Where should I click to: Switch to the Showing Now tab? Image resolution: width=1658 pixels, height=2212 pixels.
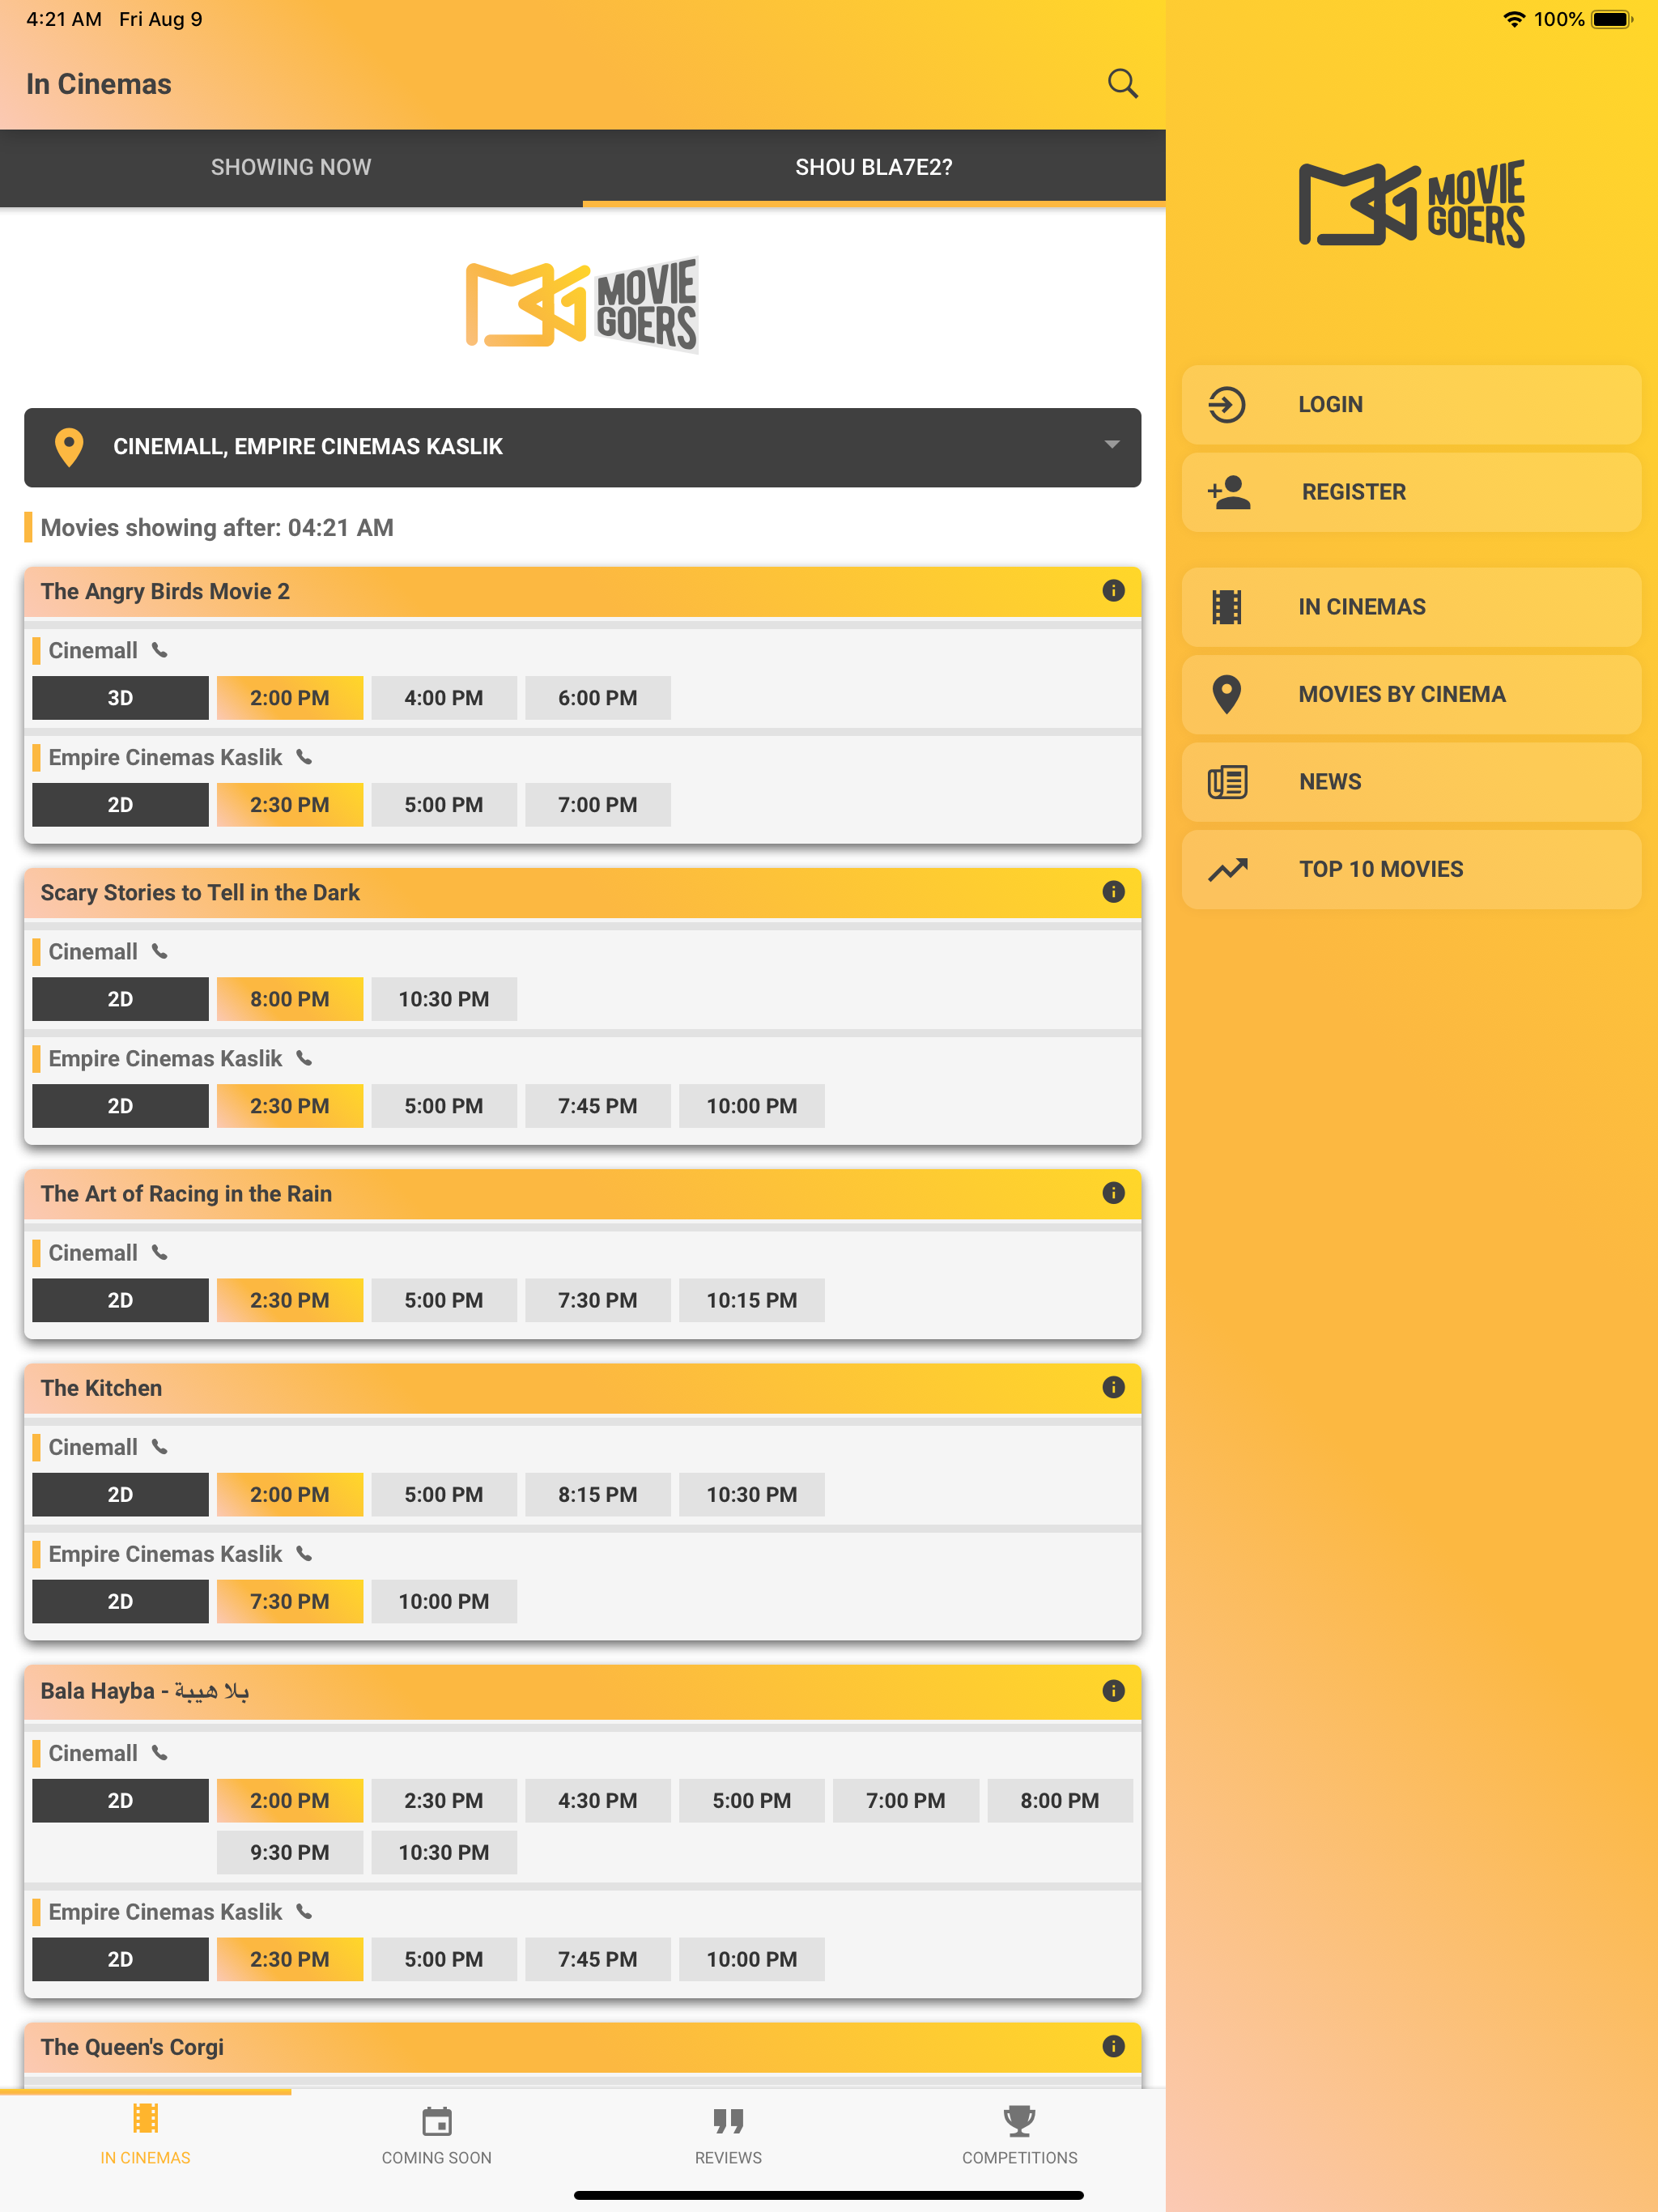pyautogui.click(x=291, y=168)
